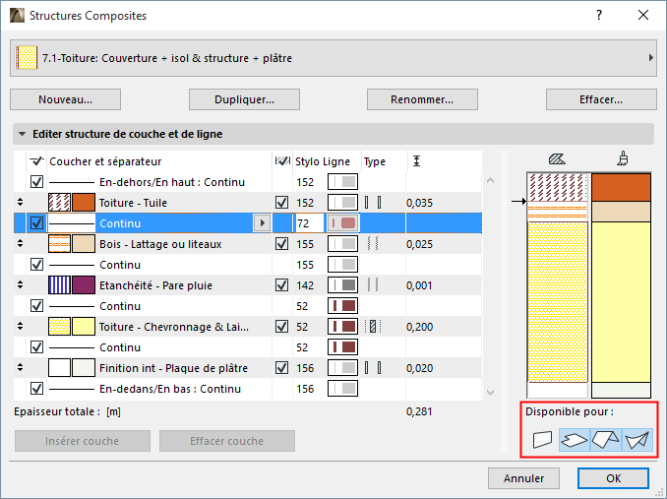The height and width of the screenshot is (499, 667).
Task: Open line type popup arrow on selected Continu row
Action: [262, 222]
